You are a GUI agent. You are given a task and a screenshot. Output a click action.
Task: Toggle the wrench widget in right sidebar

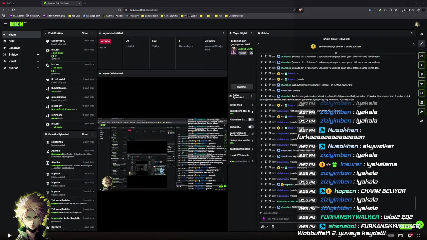coord(422,112)
